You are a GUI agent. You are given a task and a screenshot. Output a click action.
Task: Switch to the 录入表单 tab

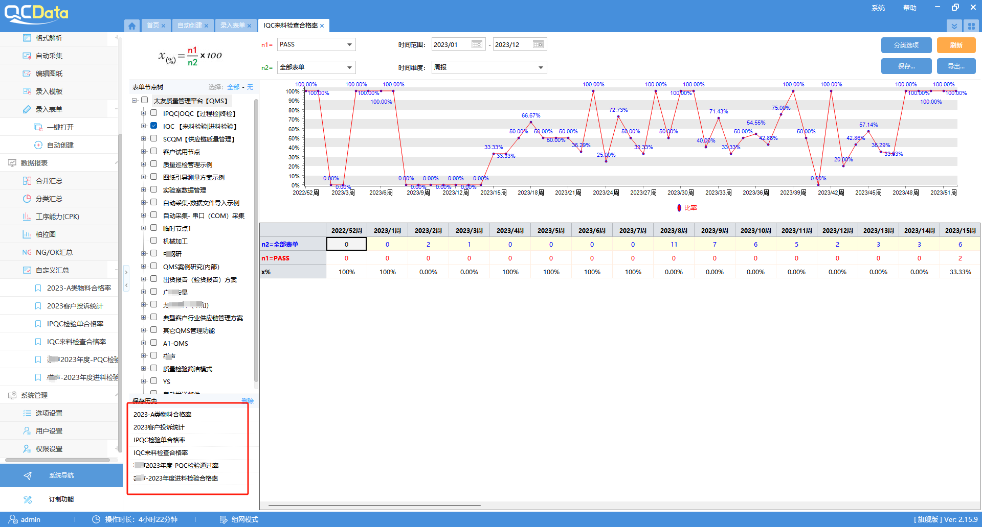(x=232, y=26)
